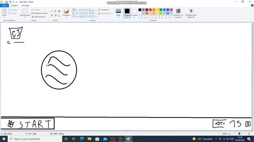The image size is (254, 142).
Task: Click the Copier button
Action: pyautogui.click(x=13, y=13)
